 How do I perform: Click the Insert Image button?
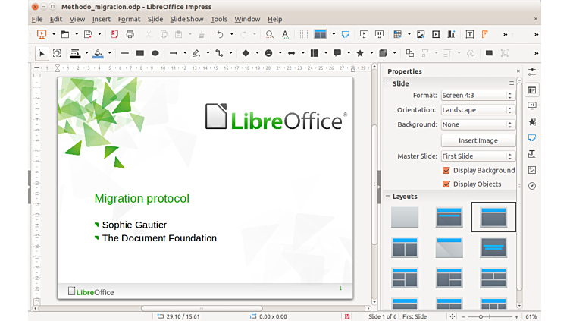[x=478, y=140]
